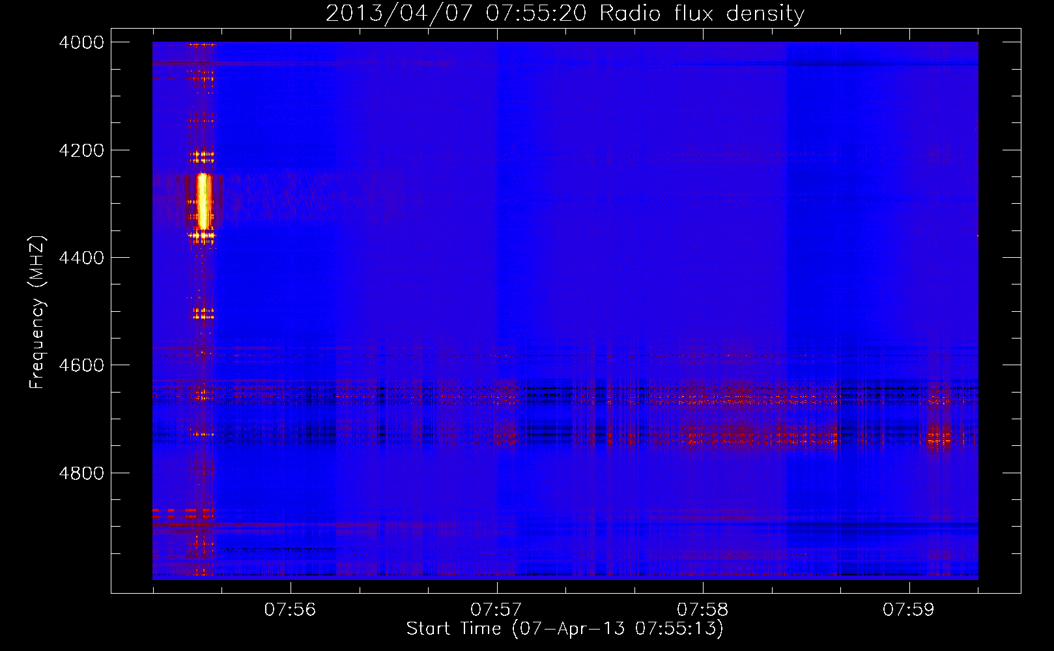Click the '4600' frequency axis label

click(81, 365)
